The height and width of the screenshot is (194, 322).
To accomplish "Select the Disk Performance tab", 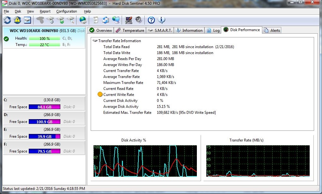I will [x=242, y=30].
